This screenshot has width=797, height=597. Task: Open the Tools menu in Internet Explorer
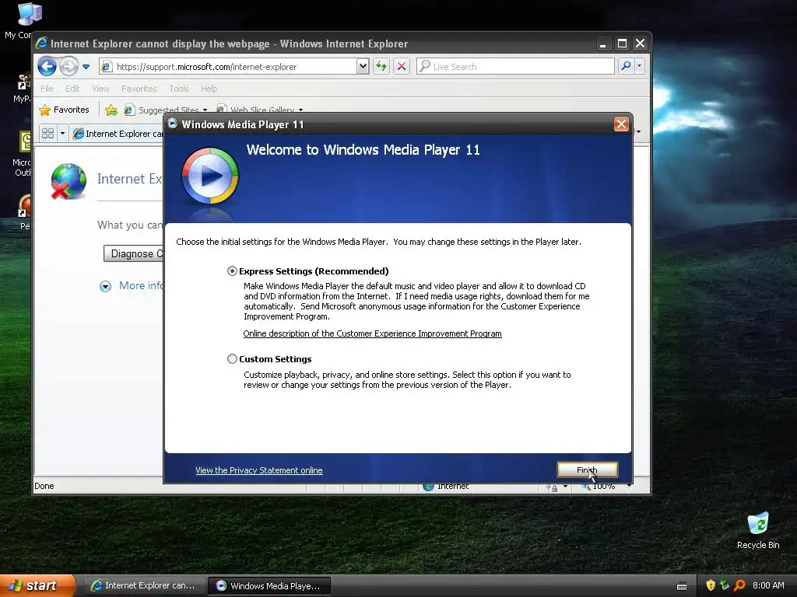tap(179, 89)
